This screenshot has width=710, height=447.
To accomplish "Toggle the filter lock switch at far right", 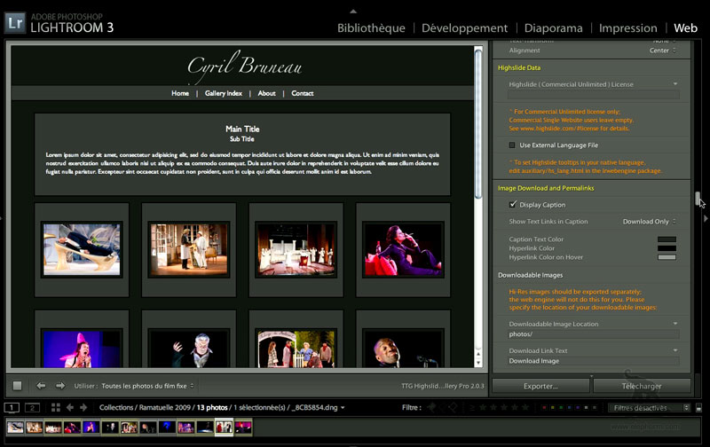I will [698, 408].
